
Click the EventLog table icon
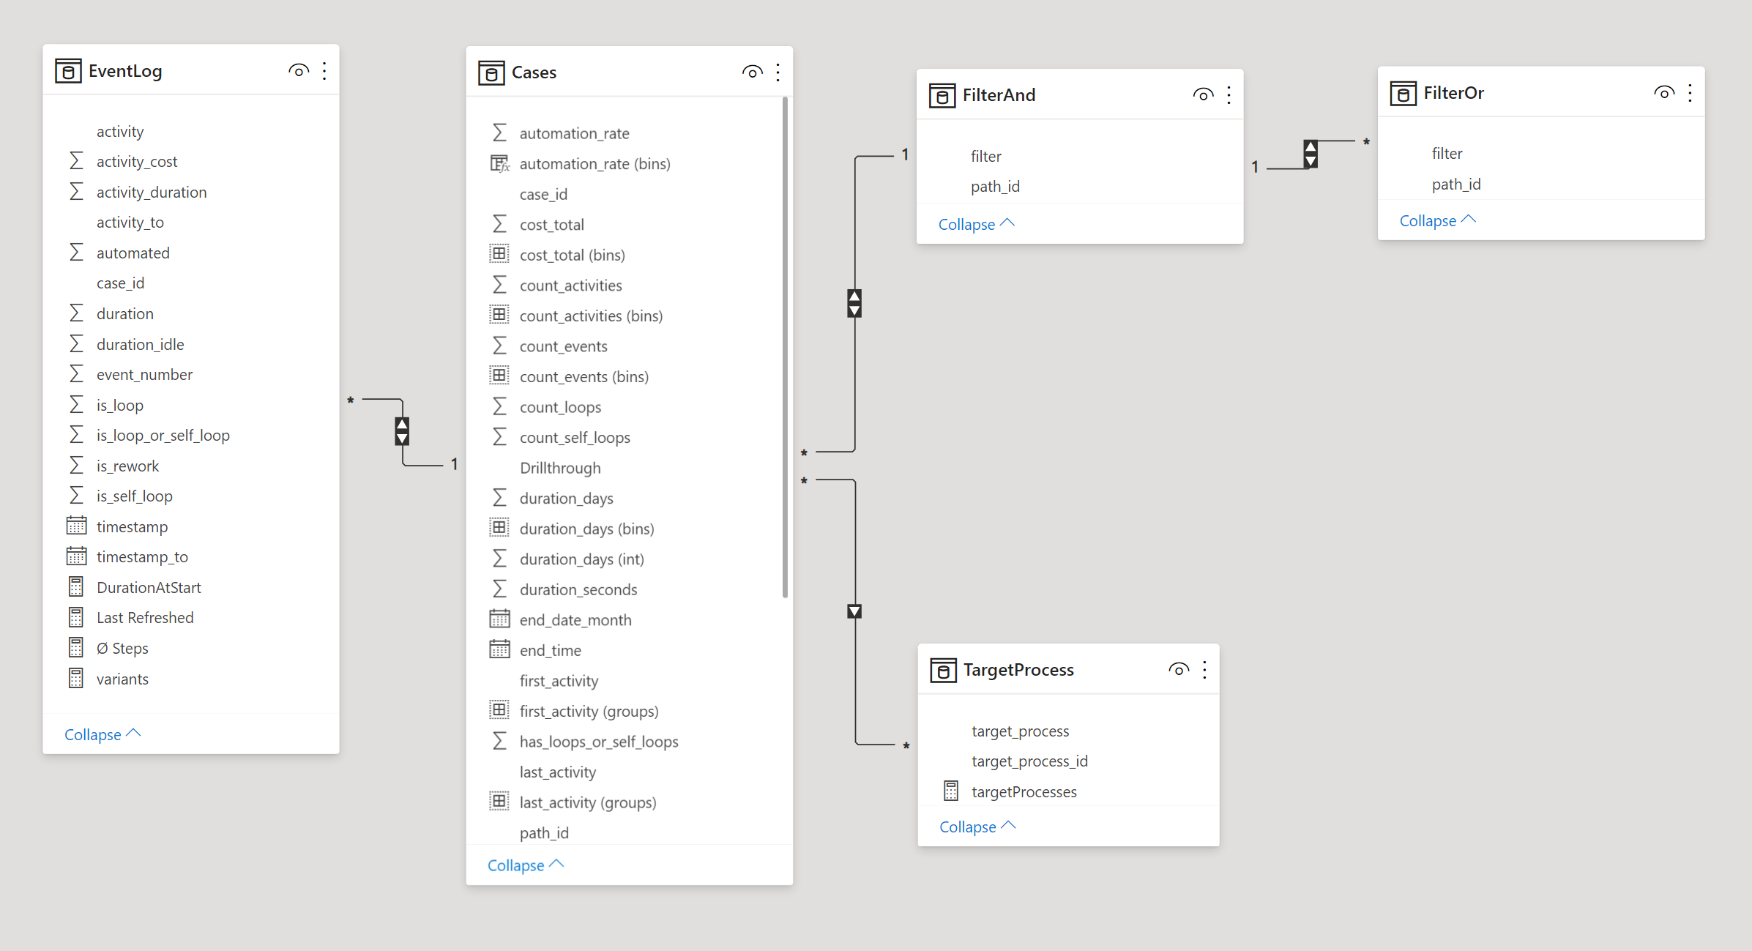[x=68, y=71]
